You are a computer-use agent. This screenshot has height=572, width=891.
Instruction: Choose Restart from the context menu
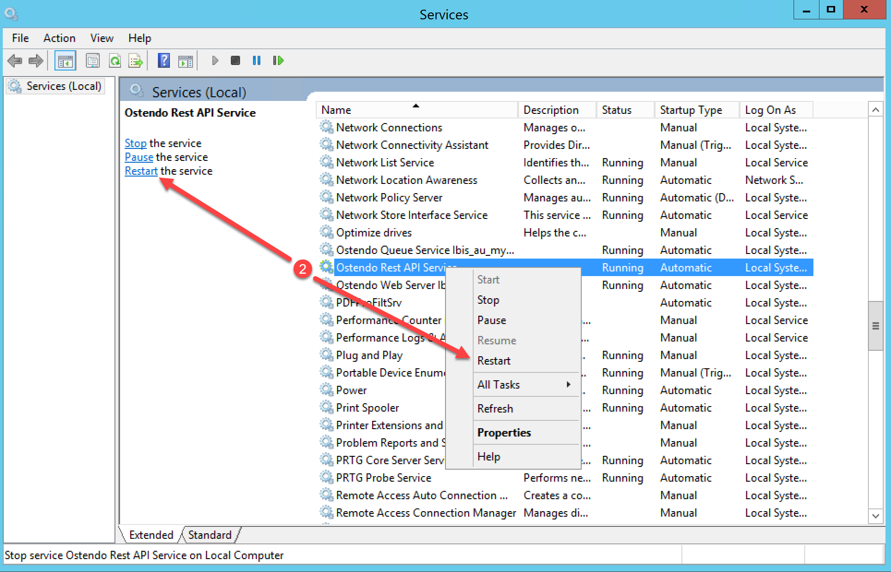tap(494, 360)
